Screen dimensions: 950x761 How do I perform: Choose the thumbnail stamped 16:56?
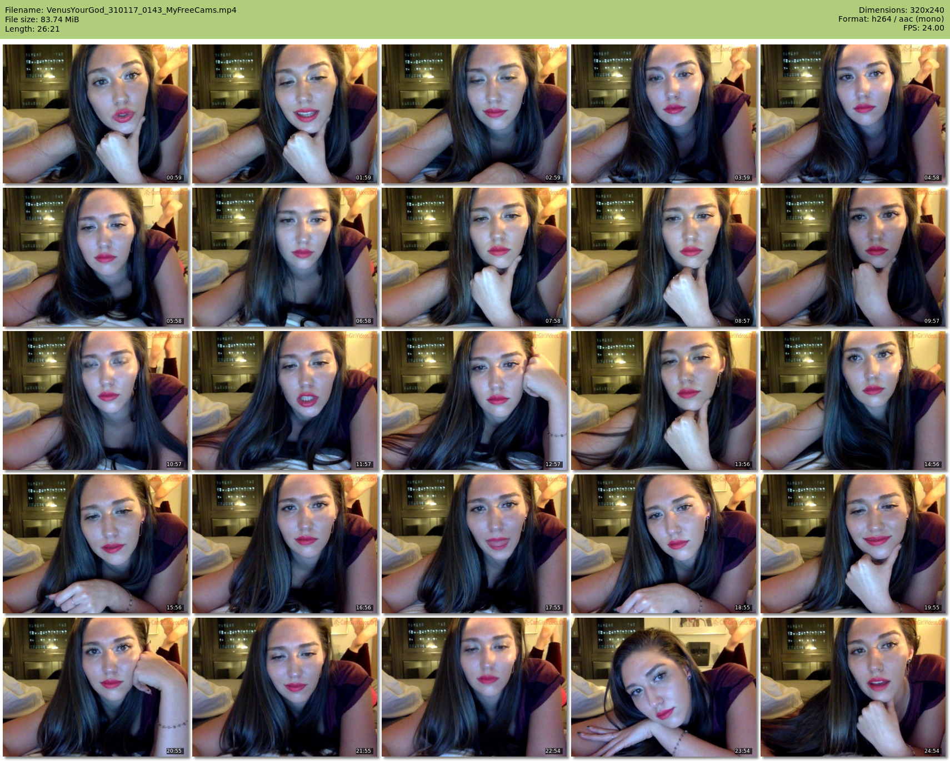point(285,544)
